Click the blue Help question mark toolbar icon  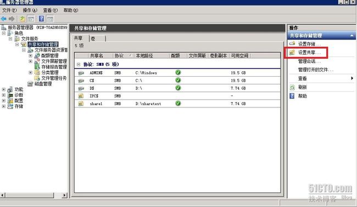pos(41,19)
